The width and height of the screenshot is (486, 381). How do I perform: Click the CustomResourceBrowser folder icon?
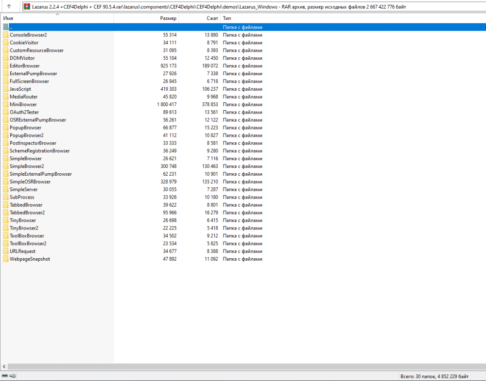(6, 50)
